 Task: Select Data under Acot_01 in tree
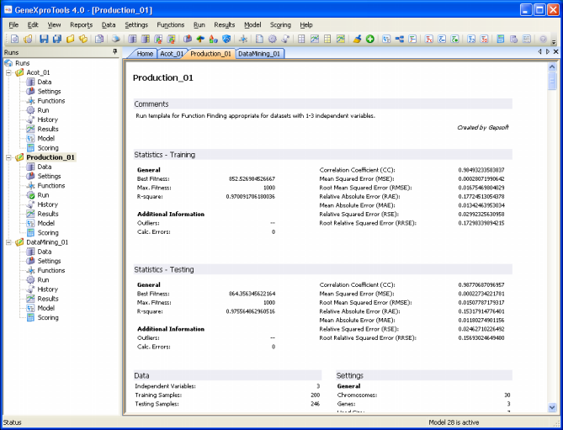point(44,82)
